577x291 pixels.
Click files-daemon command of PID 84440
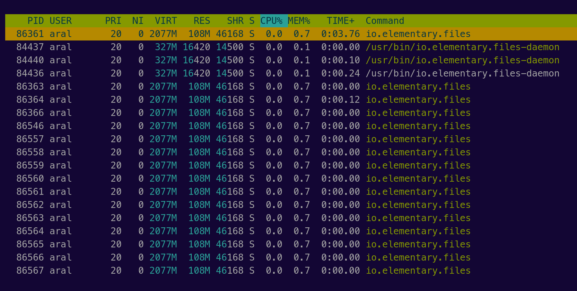(463, 60)
